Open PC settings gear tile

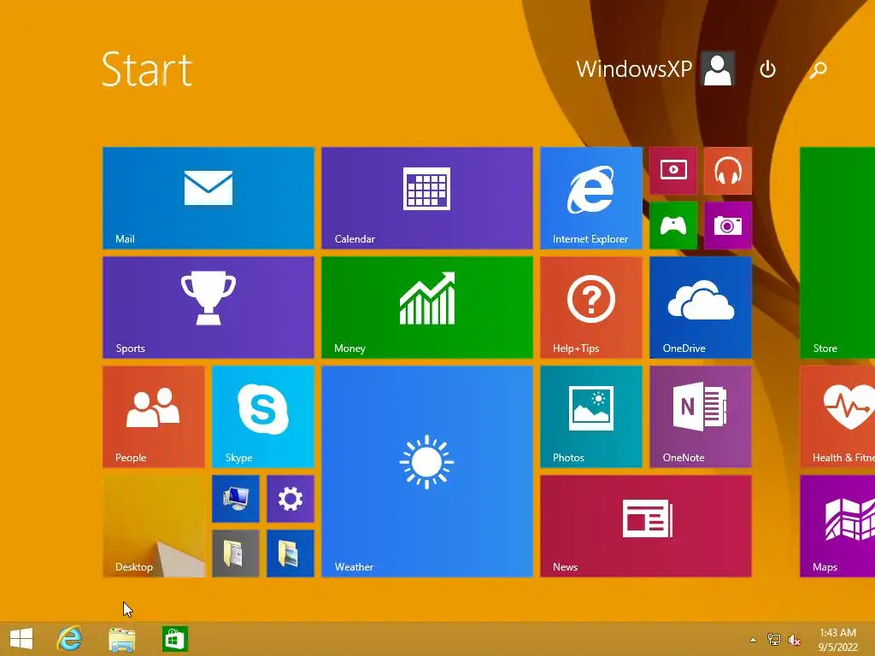291,499
